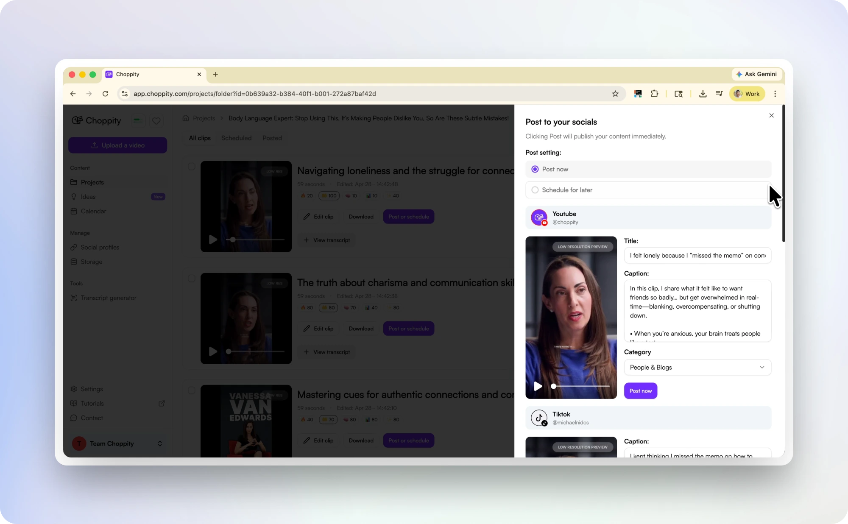This screenshot has width=848, height=524.
Task: Play the YouTube post preview video
Action: click(x=538, y=386)
